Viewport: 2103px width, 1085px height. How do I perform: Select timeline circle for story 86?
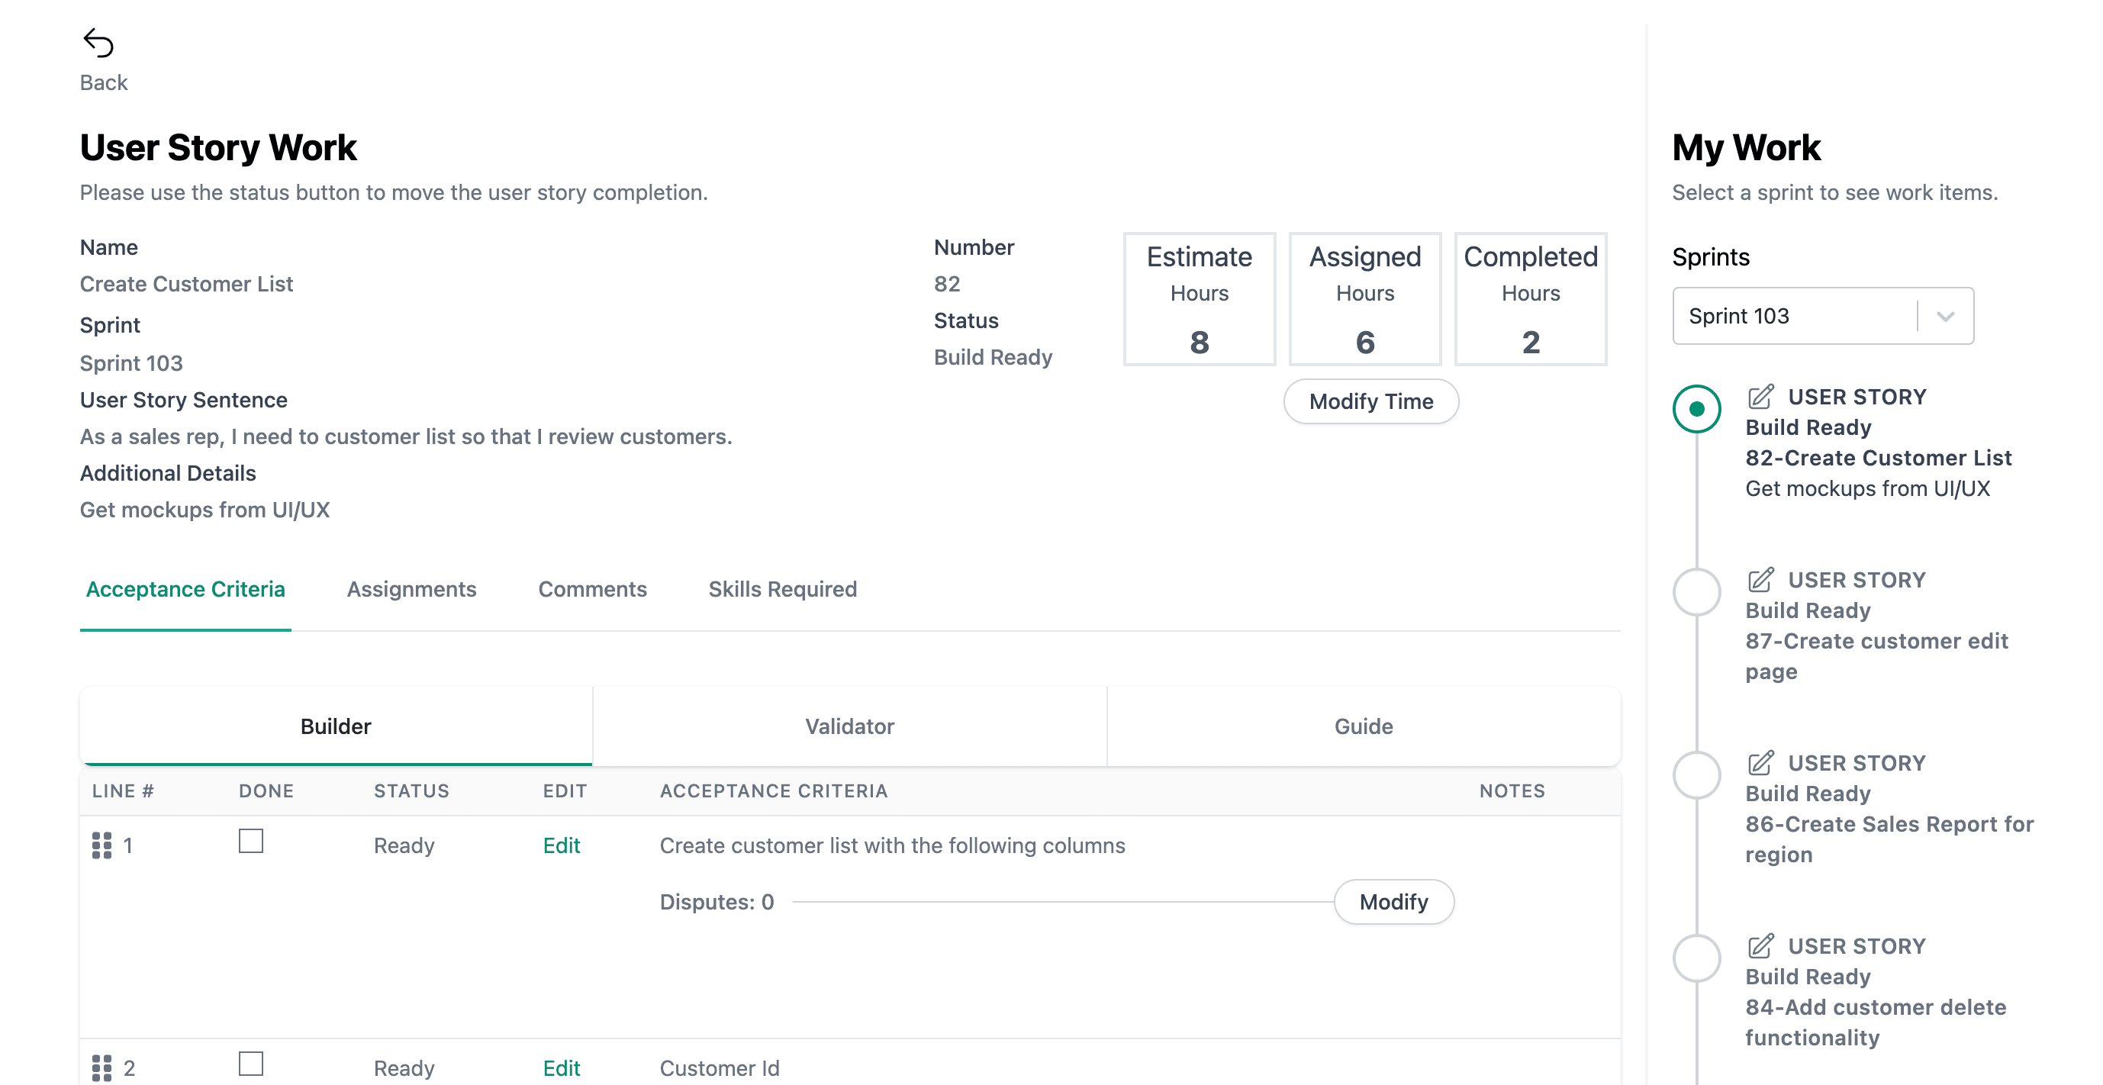(1696, 774)
